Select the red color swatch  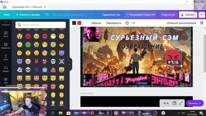(x=79, y=23)
